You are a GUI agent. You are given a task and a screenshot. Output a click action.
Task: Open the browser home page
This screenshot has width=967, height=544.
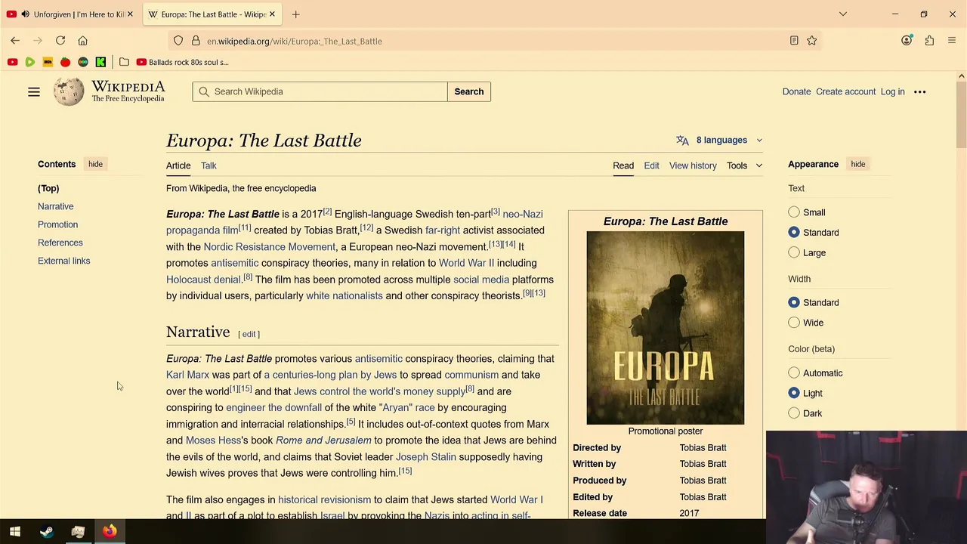tap(83, 41)
